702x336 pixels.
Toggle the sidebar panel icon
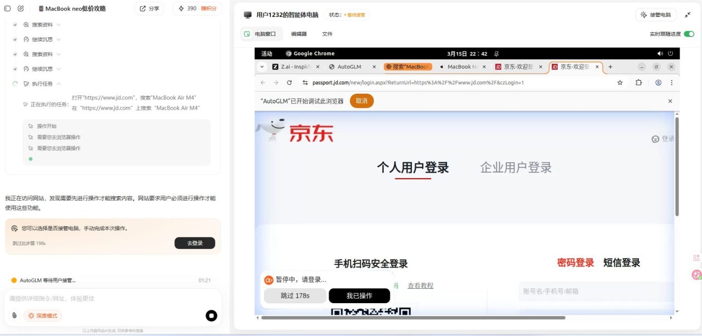coord(8,9)
